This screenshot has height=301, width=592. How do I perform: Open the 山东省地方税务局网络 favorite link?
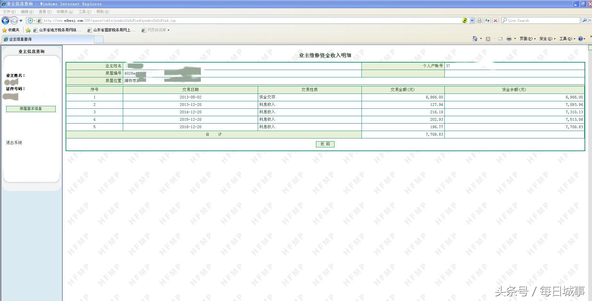(57, 30)
